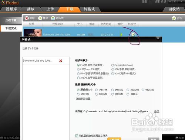The image size is (185, 140).
Task: Switch to the 下载 tab
Action: [x=70, y=9]
